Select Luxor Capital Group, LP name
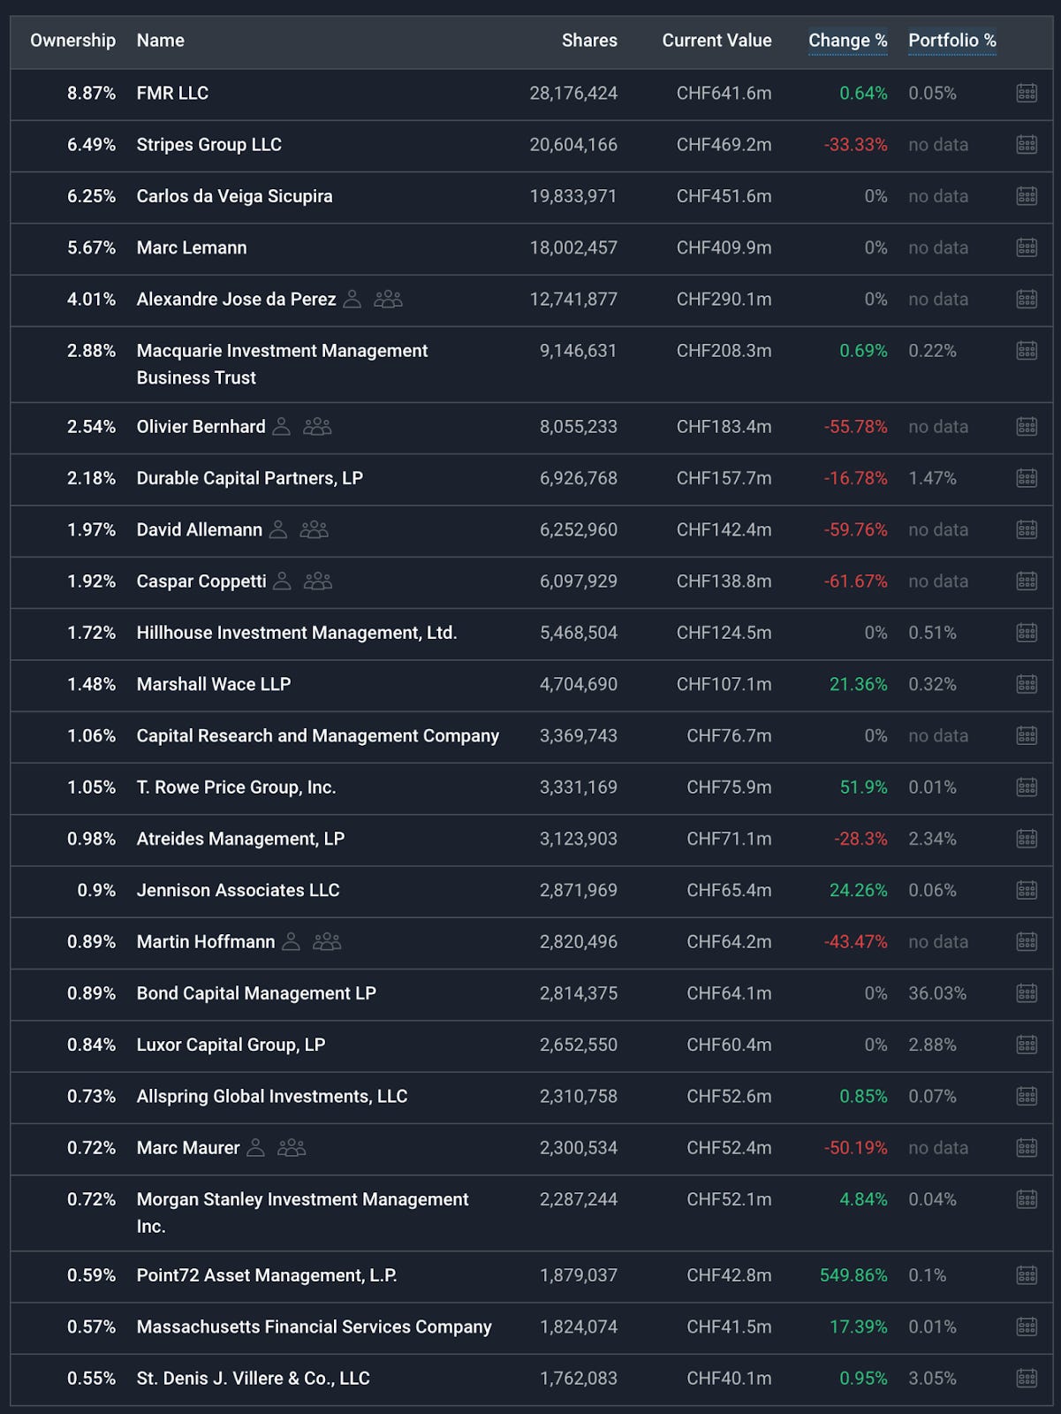Viewport: 1061px width, 1414px height. pos(231,1045)
